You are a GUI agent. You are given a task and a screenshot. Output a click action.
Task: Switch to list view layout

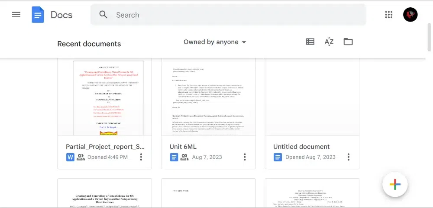pyautogui.click(x=310, y=41)
